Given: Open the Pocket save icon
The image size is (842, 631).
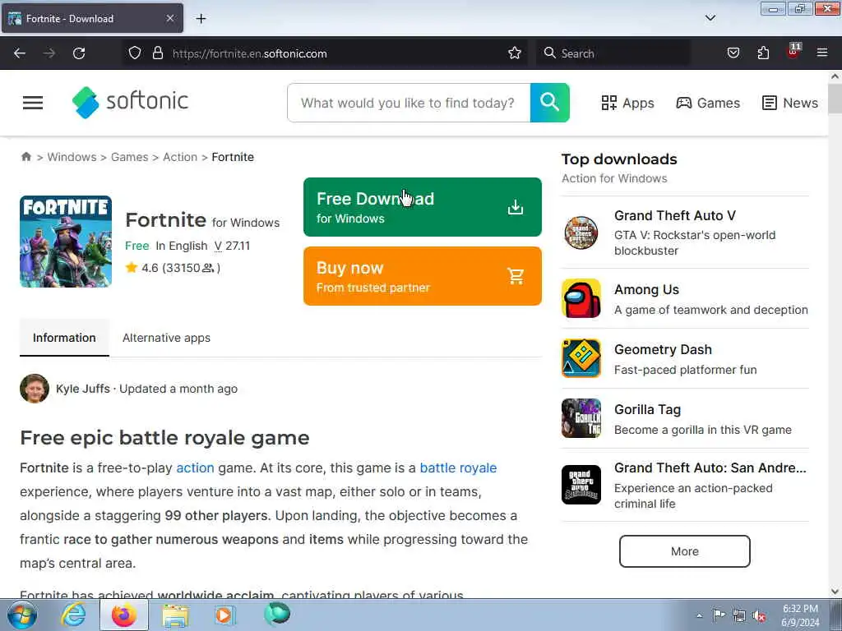Looking at the screenshot, I should 733,53.
